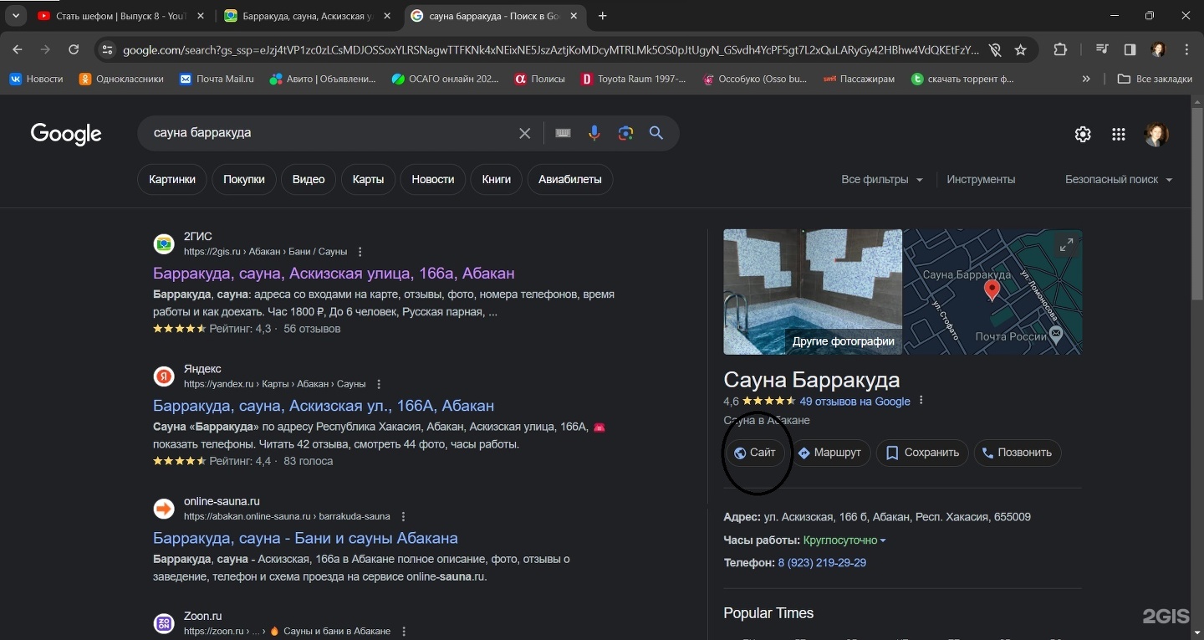The image size is (1204, 640).
Task: Open the Безопасный поиск dropdown
Action: [1119, 180]
